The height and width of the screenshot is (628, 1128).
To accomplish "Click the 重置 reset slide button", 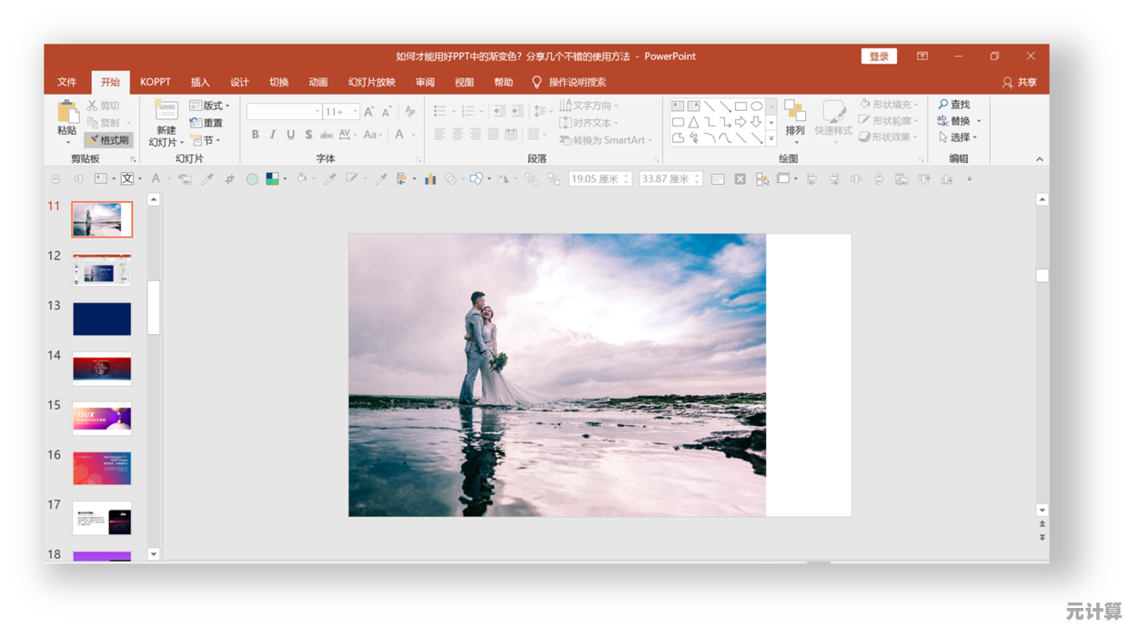I will 206,123.
